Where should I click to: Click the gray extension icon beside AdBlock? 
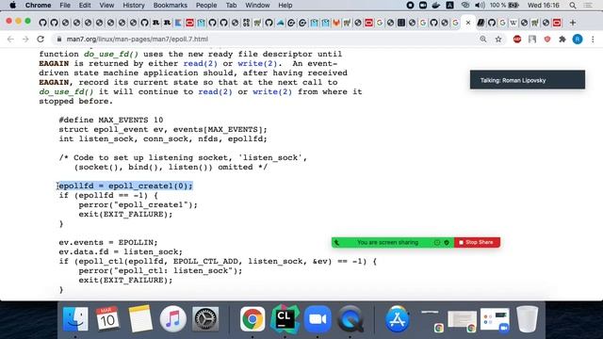click(x=532, y=40)
